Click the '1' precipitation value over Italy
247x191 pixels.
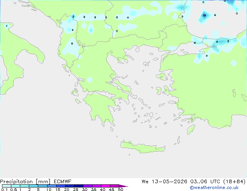coord(7,26)
